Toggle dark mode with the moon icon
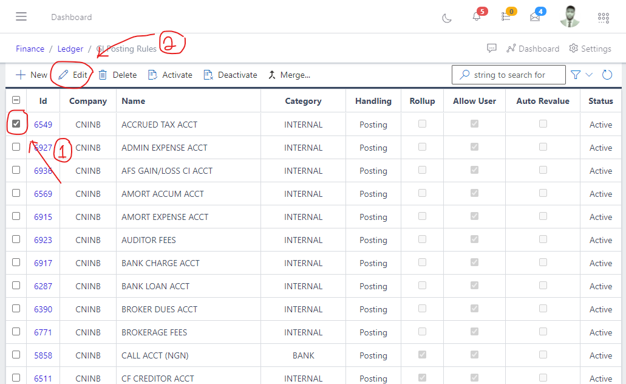This screenshot has height=384, width=626. pyautogui.click(x=447, y=18)
